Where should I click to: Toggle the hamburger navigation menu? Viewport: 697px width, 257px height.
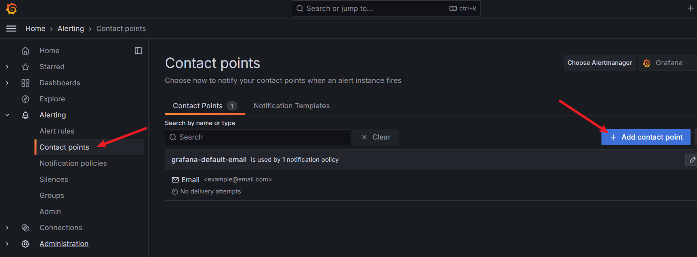11,29
